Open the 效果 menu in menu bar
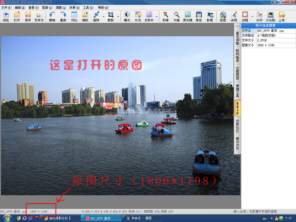 (x=74, y=7)
